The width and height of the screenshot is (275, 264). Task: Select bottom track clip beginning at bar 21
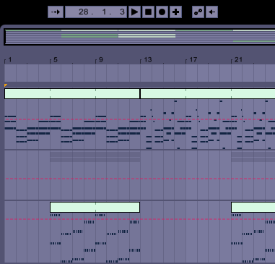(x=253, y=207)
